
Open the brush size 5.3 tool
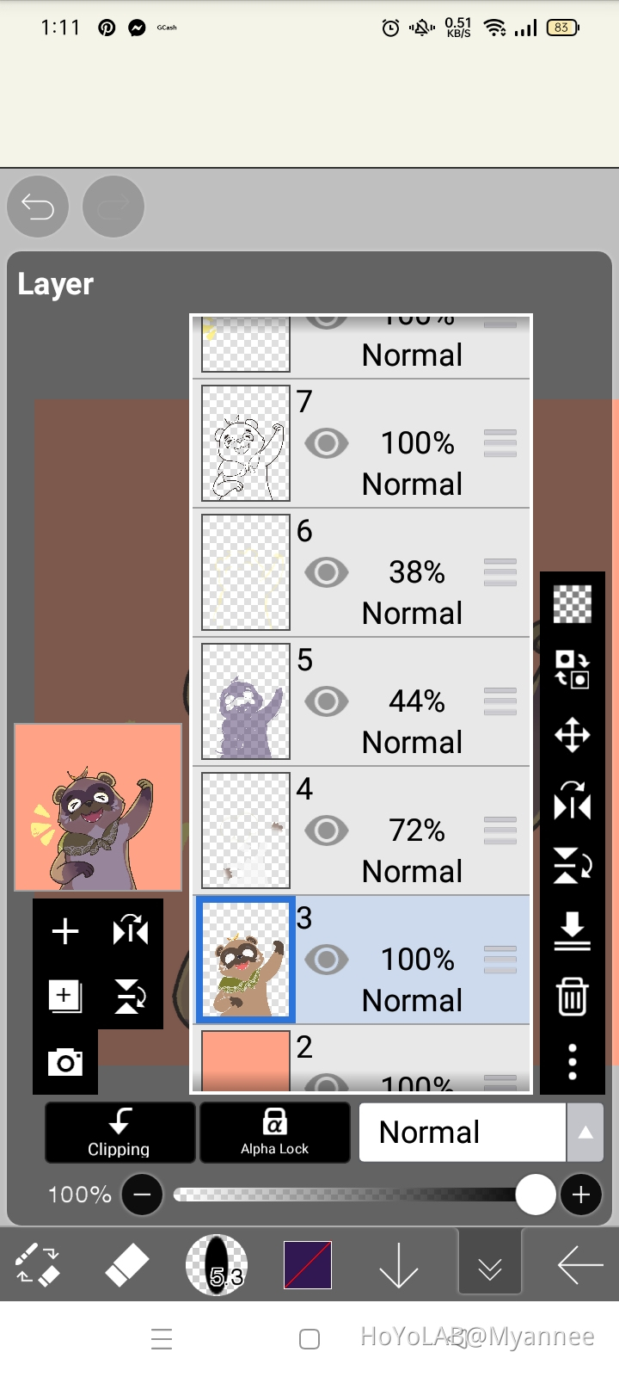[217, 1265]
